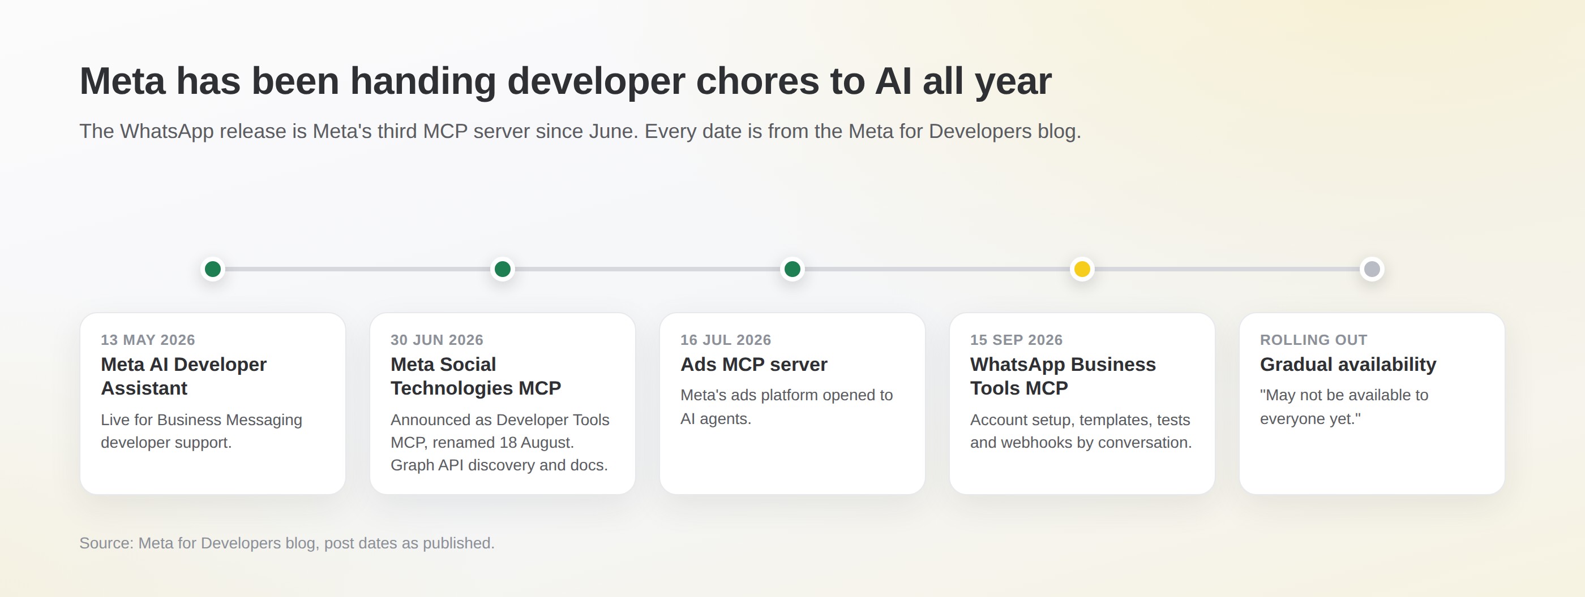This screenshot has width=1585, height=597.
Task: Click the 'Gradual availability' card title
Action: 1348,364
